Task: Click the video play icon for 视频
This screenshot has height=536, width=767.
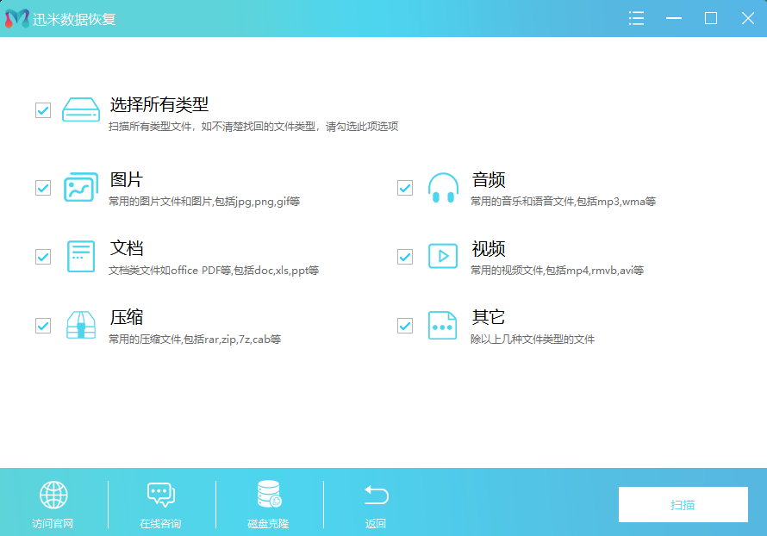Action: [442, 256]
